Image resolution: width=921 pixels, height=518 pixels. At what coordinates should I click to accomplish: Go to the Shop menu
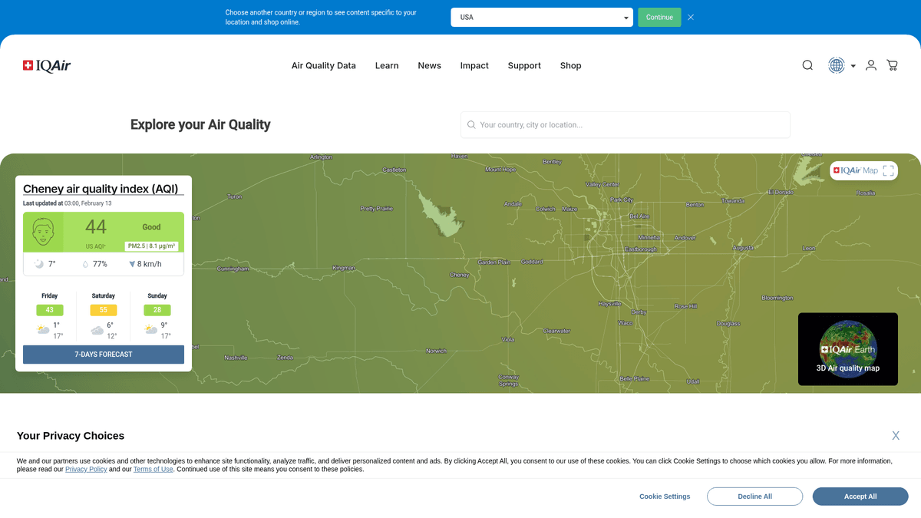click(570, 66)
